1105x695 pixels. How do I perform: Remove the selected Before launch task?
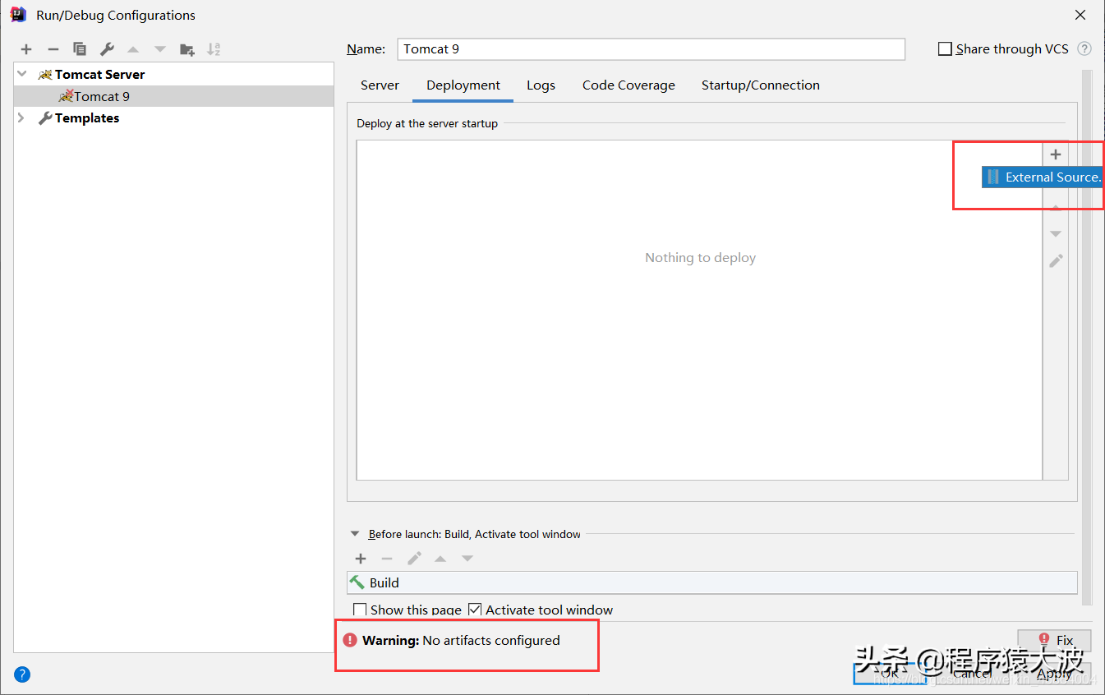pyautogui.click(x=387, y=559)
